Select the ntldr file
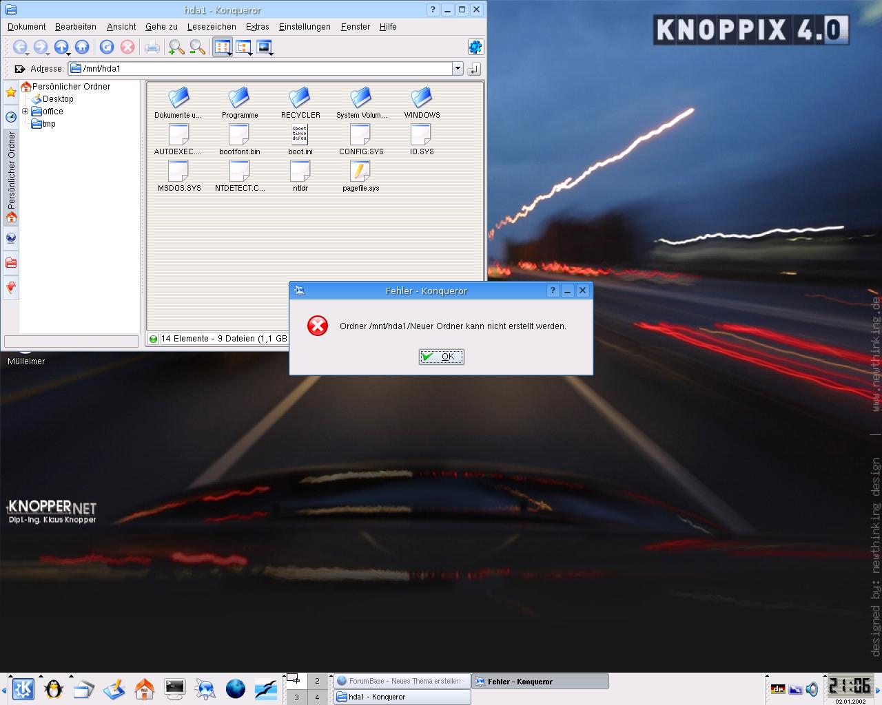 click(x=300, y=176)
